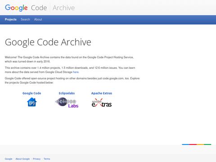
Task: Open About Google in footer
Action: coord(22,159)
